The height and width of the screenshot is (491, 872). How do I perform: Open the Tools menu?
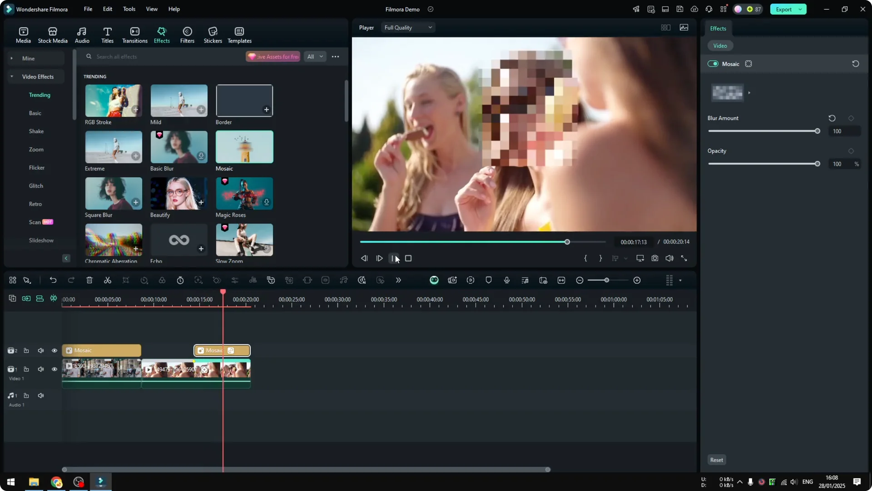tap(129, 9)
